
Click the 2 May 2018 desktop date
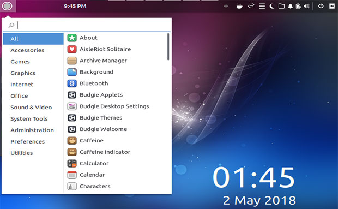pos(259,201)
